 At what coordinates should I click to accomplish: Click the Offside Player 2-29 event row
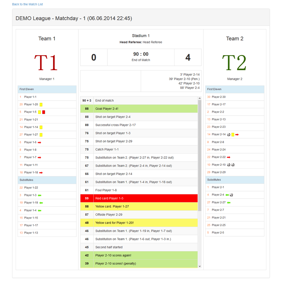pos(139,215)
